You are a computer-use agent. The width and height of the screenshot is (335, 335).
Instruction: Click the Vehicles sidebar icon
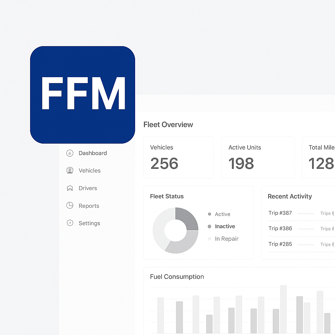pos(70,170)
